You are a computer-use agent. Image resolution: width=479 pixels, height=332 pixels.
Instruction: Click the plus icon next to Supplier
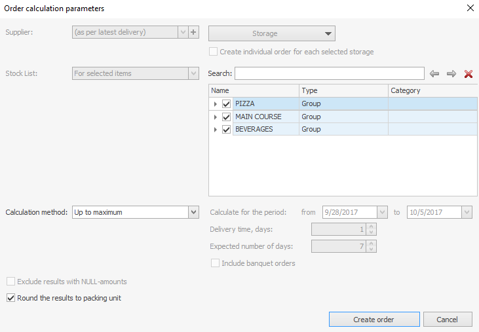click(x=193, y=32)
